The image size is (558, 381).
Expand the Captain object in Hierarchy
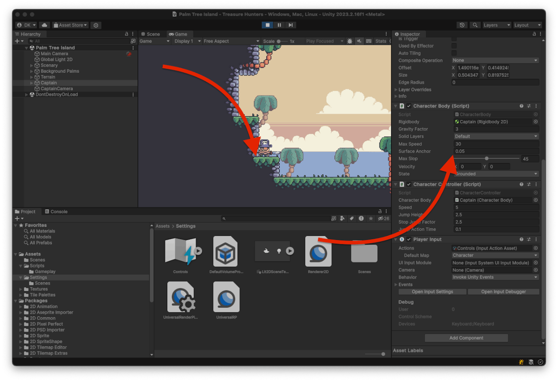(32, 83)
